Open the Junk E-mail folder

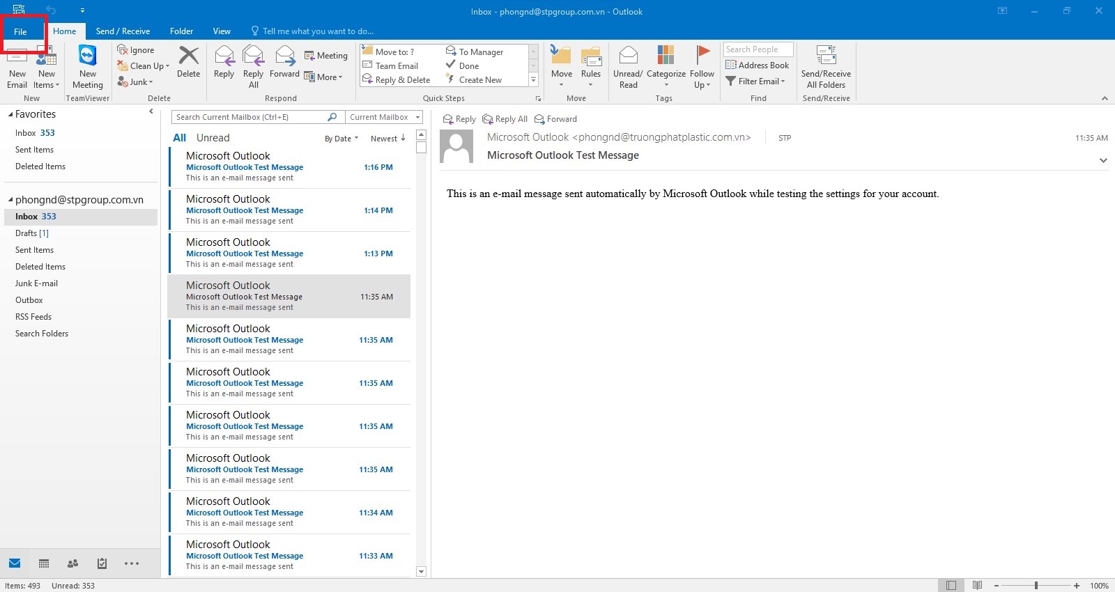point(36,283)
